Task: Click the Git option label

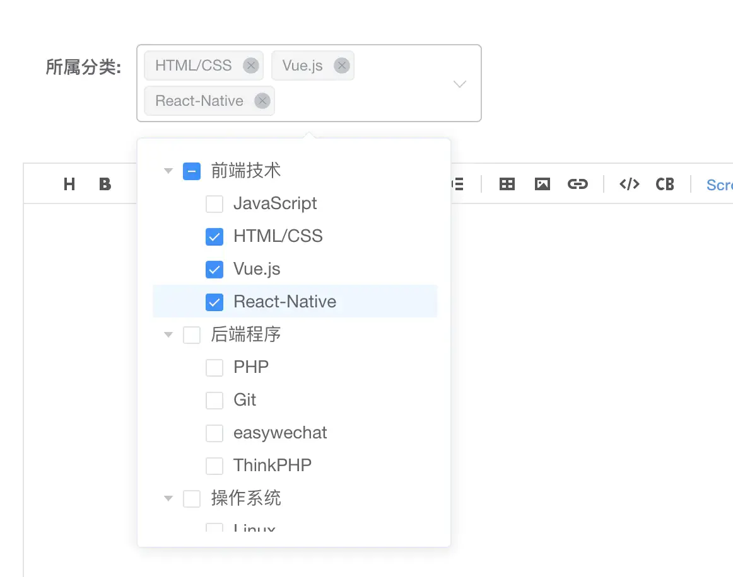Action: click(x=245, y=400)
